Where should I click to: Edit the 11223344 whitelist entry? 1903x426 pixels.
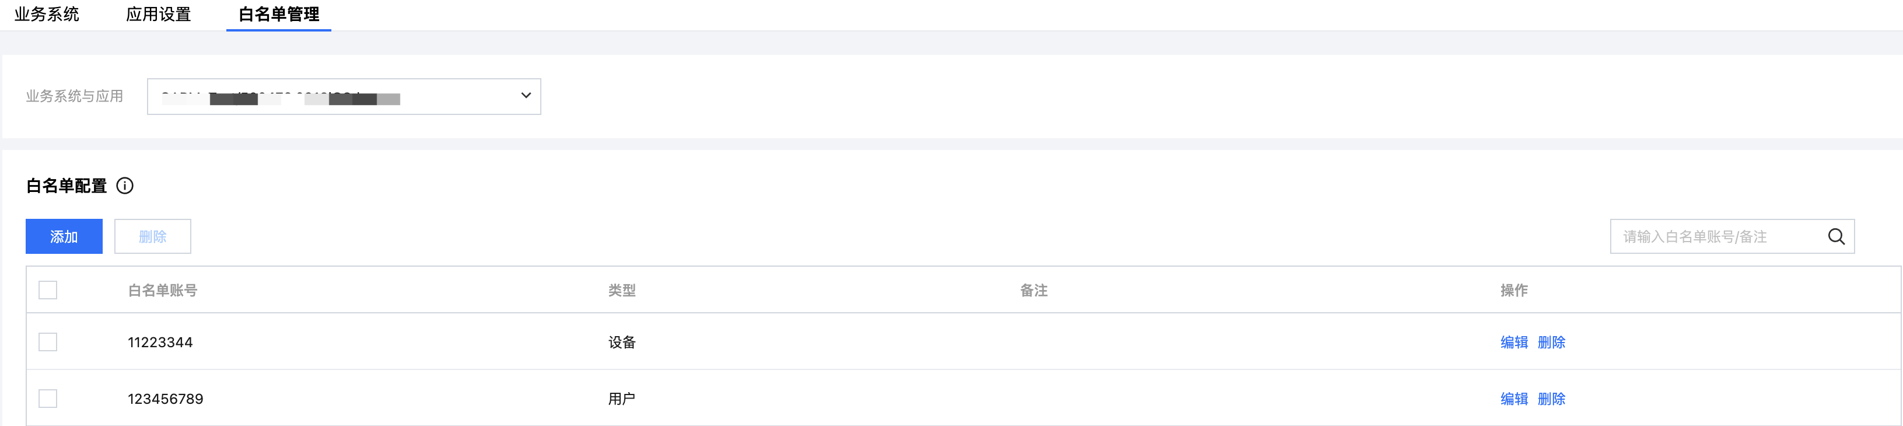(1514, 343)
